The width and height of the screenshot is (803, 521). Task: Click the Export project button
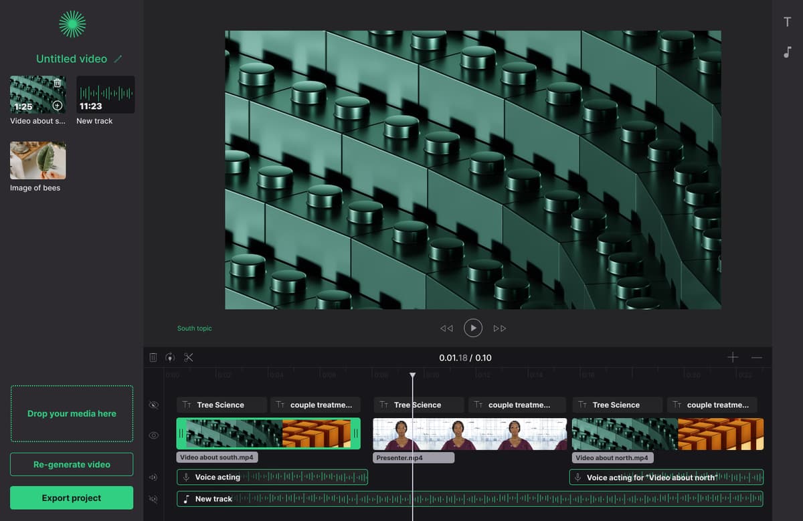pos(72,498)
